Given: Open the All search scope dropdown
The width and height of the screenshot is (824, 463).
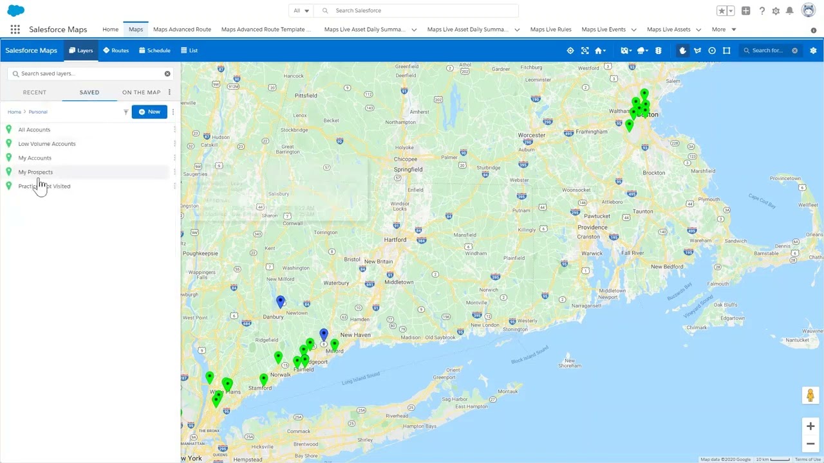Looking at the screenshot, I should click(301, 10).
